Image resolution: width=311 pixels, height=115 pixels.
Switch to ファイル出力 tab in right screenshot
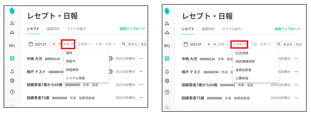[232, 29]
